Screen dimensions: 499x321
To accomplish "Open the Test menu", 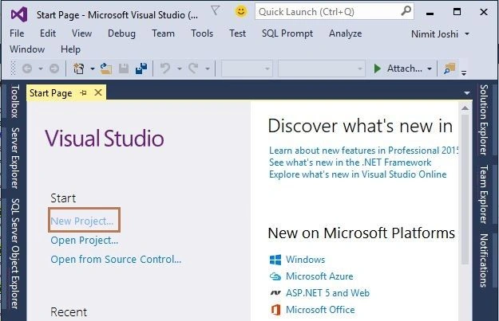I will tap(237, 33).
